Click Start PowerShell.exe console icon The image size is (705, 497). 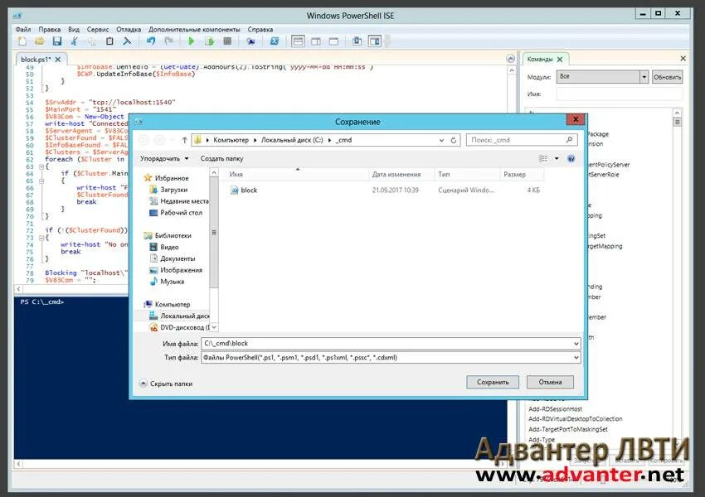point(274,41)
